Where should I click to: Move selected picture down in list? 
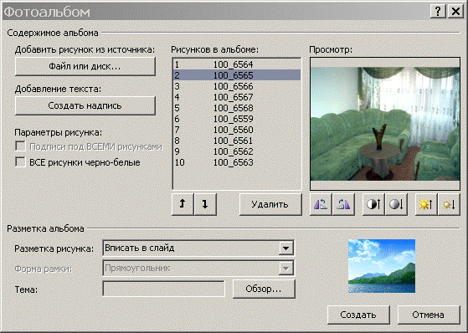pos(205,204)
